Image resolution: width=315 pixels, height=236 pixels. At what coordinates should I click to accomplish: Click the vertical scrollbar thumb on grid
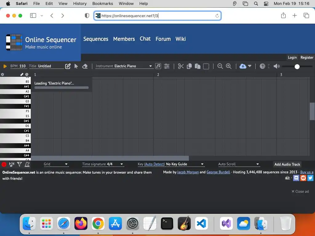312,111
